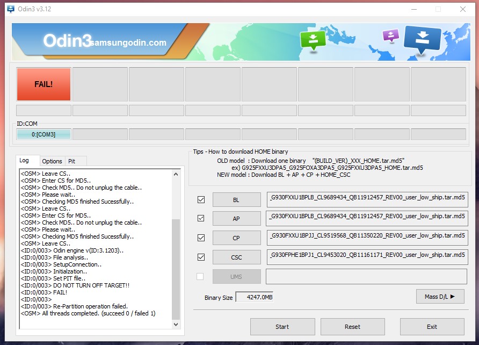Viewport: 479px width, 345px height.
Task: Select 'Re-Partition operation failed.' log line
Action: (74, 306)
